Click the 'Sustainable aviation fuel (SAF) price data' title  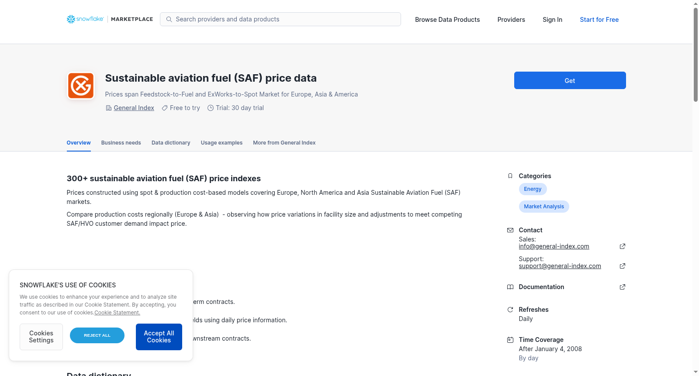211,78
